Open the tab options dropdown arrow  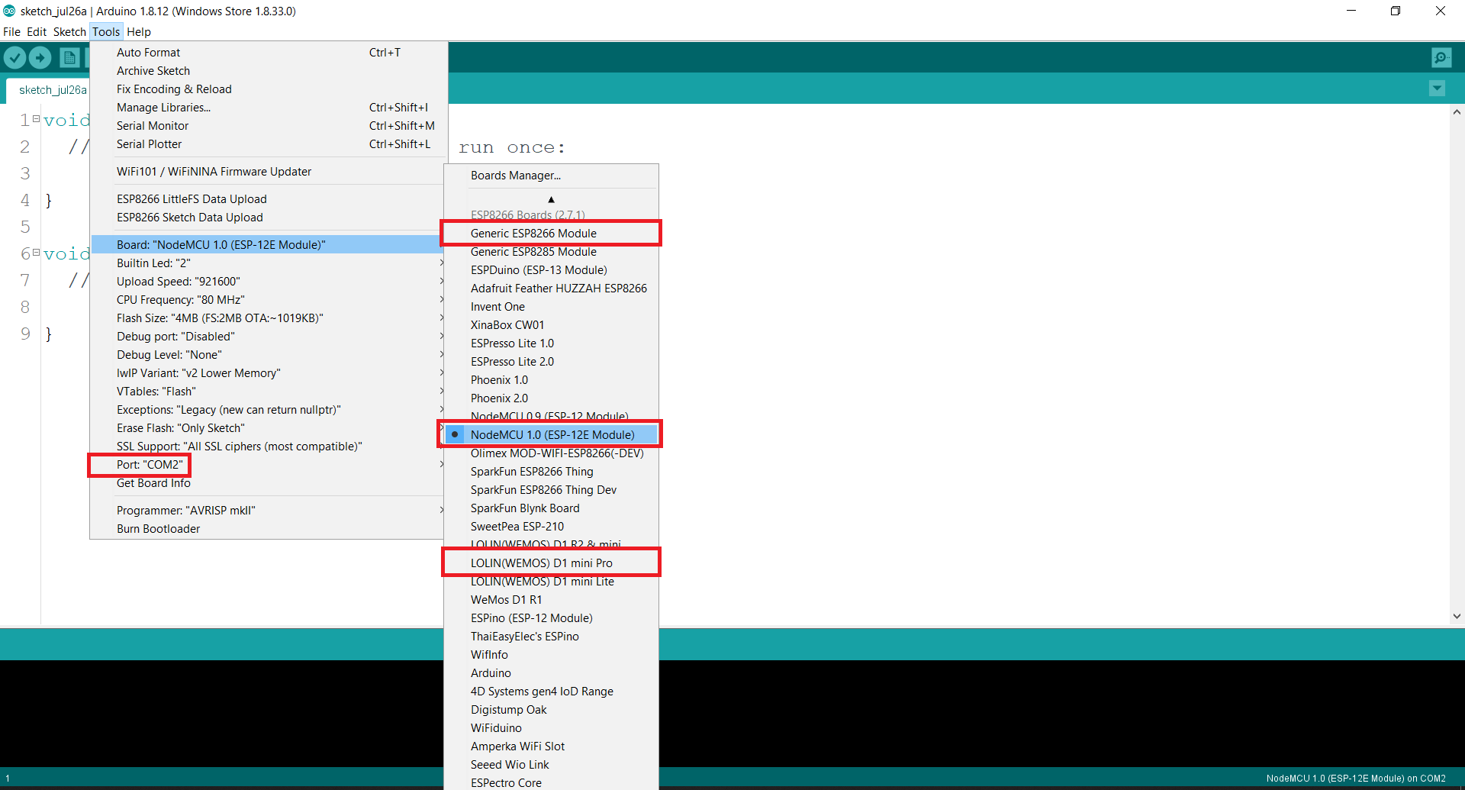point(1437,89)
